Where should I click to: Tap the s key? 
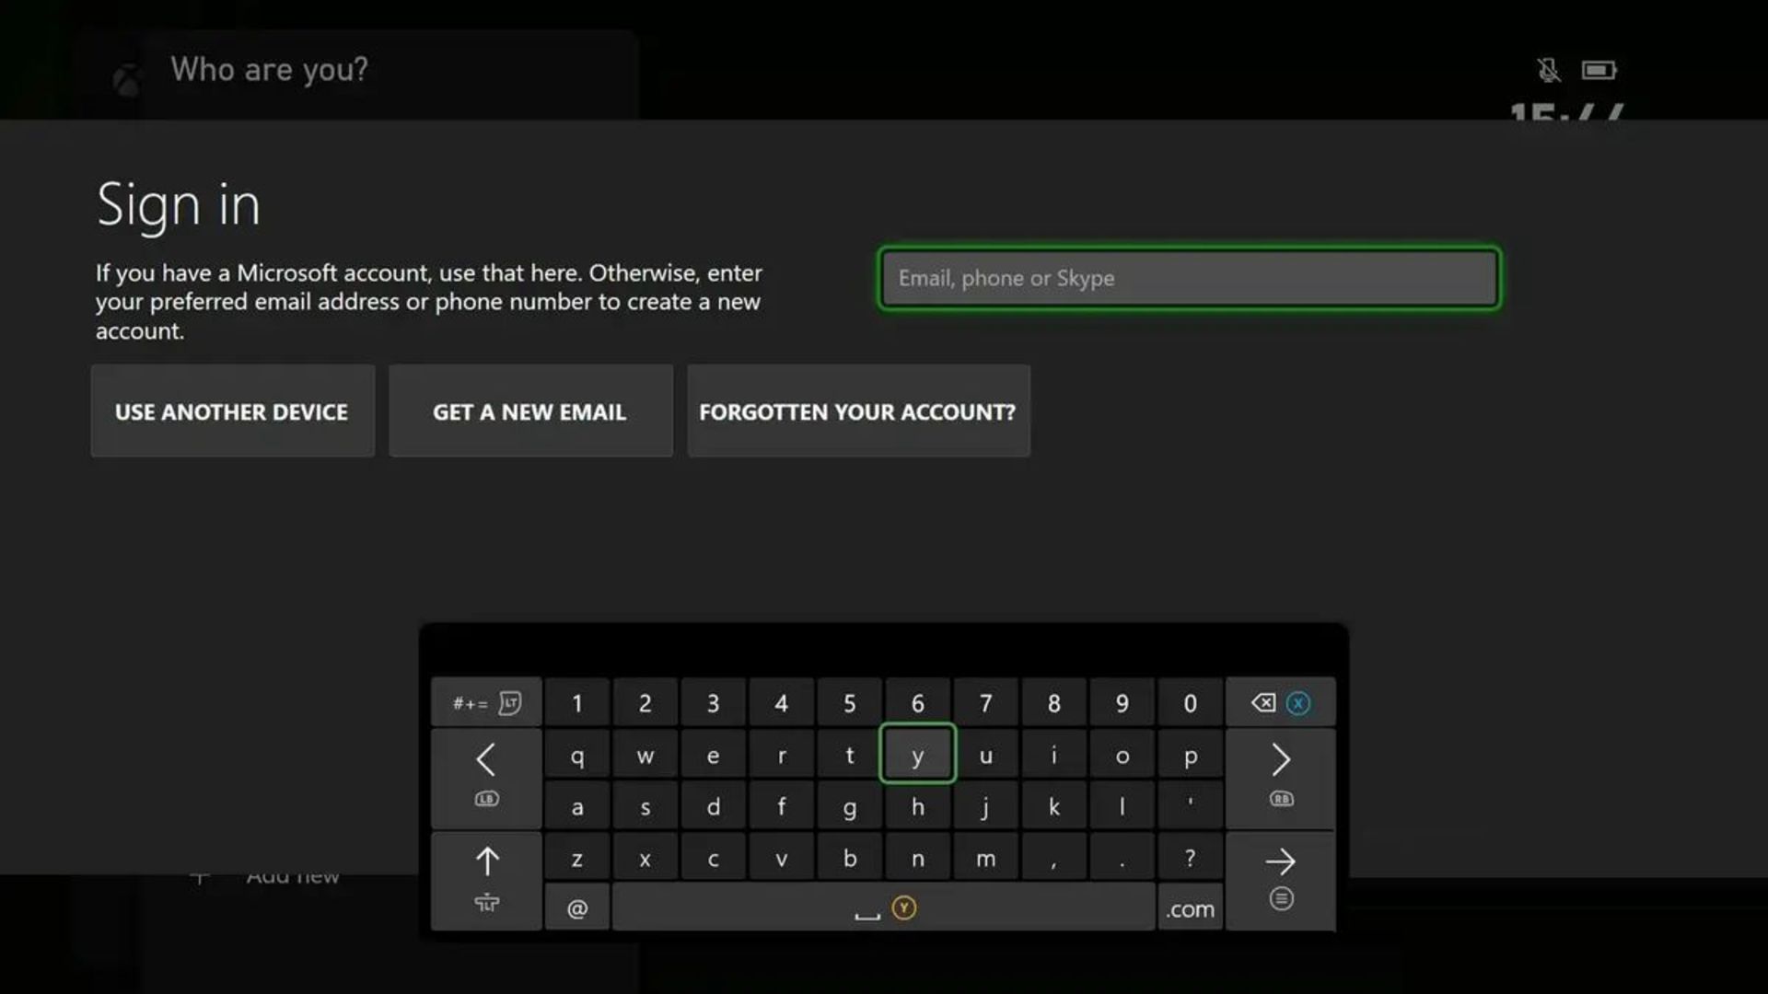[x=646, y=807]
